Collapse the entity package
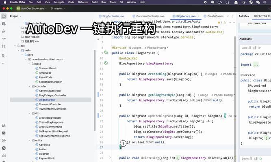 29,140
